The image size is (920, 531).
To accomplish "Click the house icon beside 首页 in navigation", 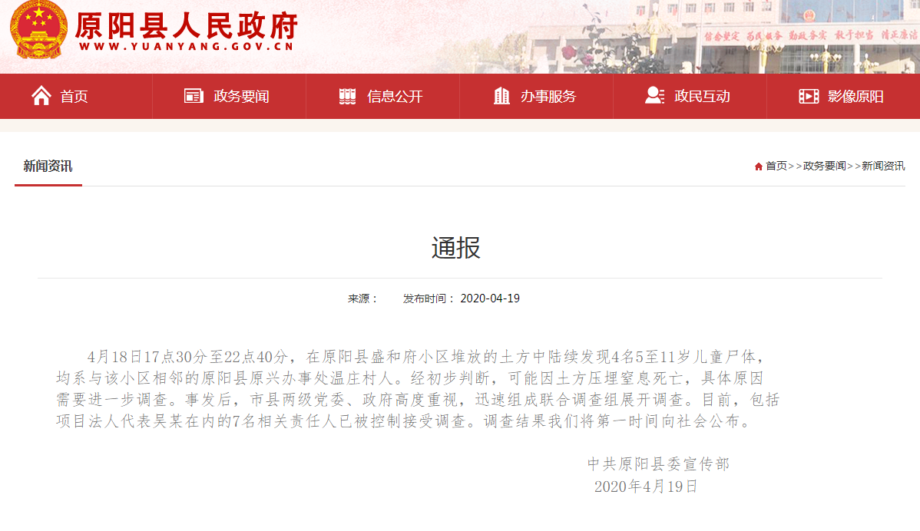I will pyautogui.click(x=41, y=96).
